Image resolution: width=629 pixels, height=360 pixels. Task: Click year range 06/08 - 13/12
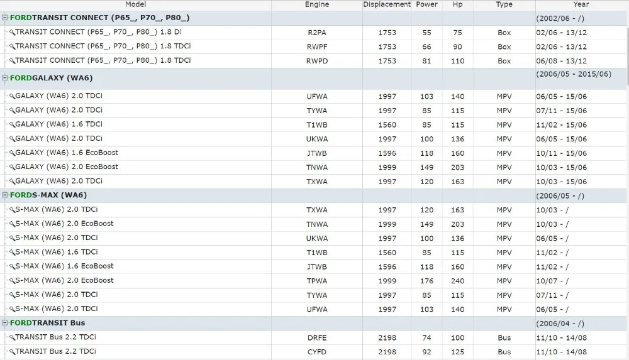click(561, 62)
